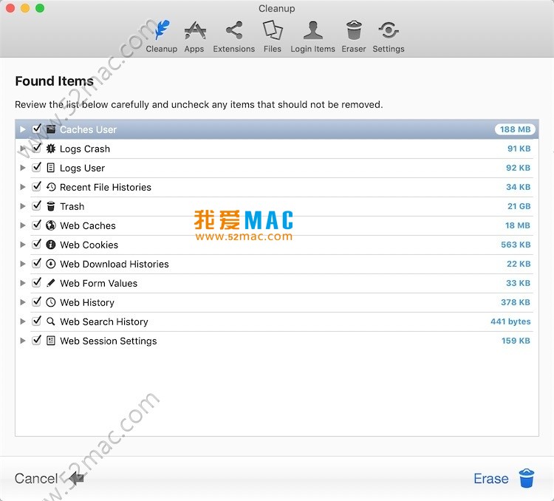554x501 pixels.
Task: Expand the Web Session Settings row
Action: 23,341
